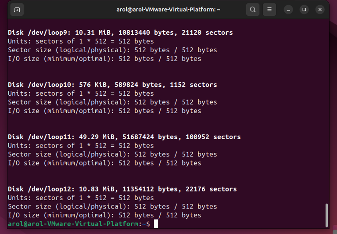The width and height of the screenshot is (337, 234).
Task: Click '22176 sectors' text
Action: click(211, 189)
